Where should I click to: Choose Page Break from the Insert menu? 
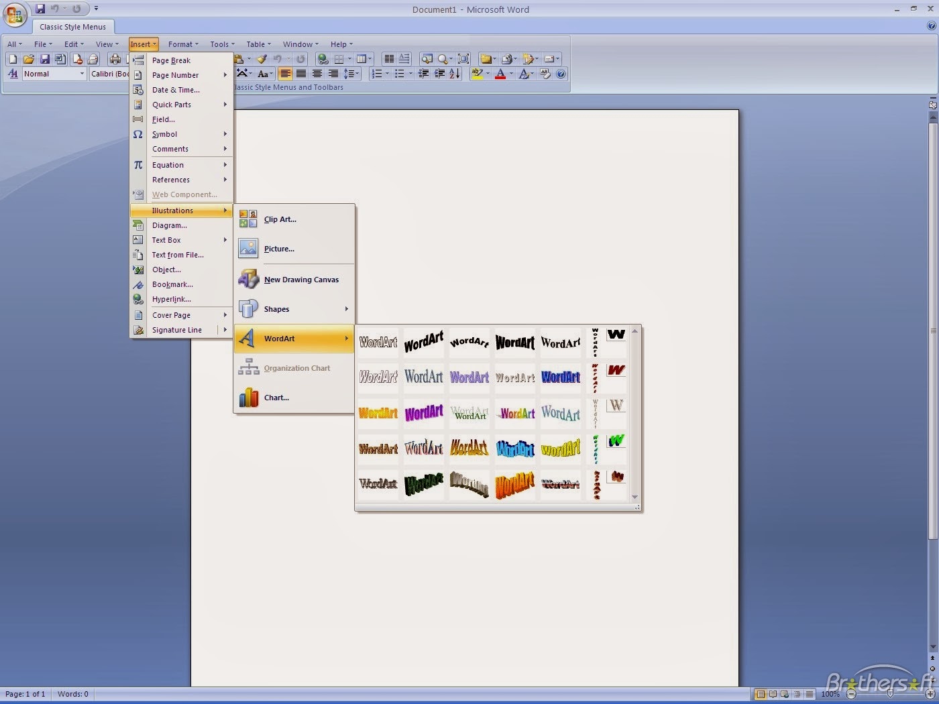click(181, 60)
